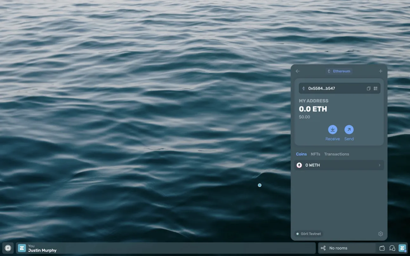Go back using the wallet back arrow

[x=298, y=71]
